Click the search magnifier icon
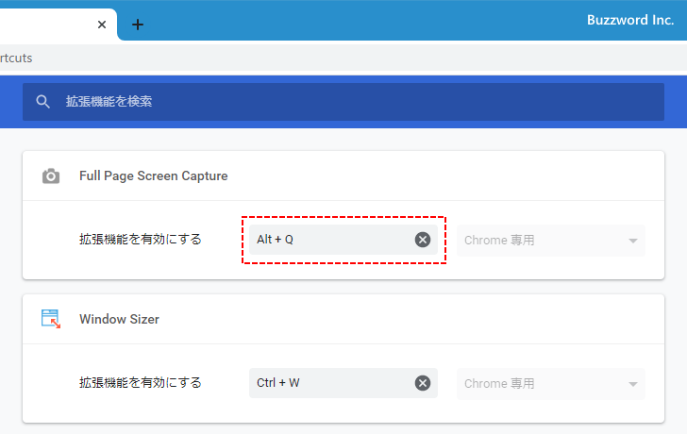687x434 pixels. click(x=43, y=102)
